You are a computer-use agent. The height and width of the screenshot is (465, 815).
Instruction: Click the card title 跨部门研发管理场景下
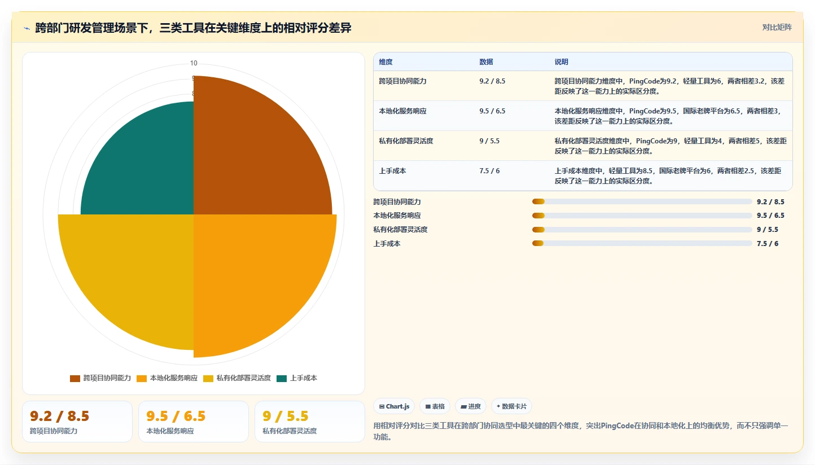193,28
